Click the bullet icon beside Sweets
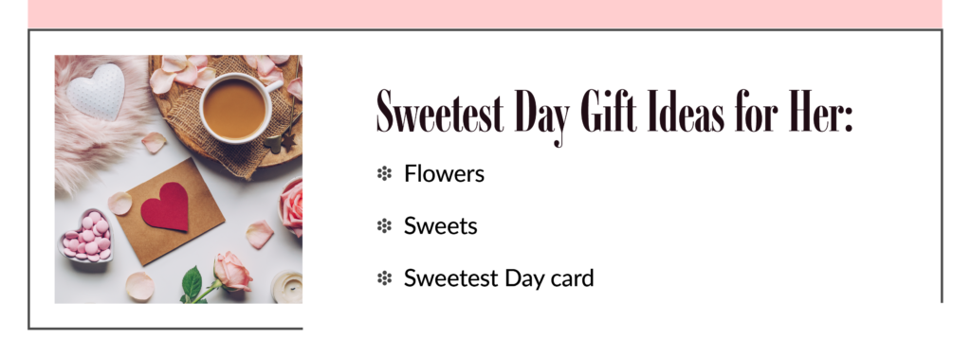The height and width of the screenshot is (357, 971). pyautogui.click(x=384, y=226)
